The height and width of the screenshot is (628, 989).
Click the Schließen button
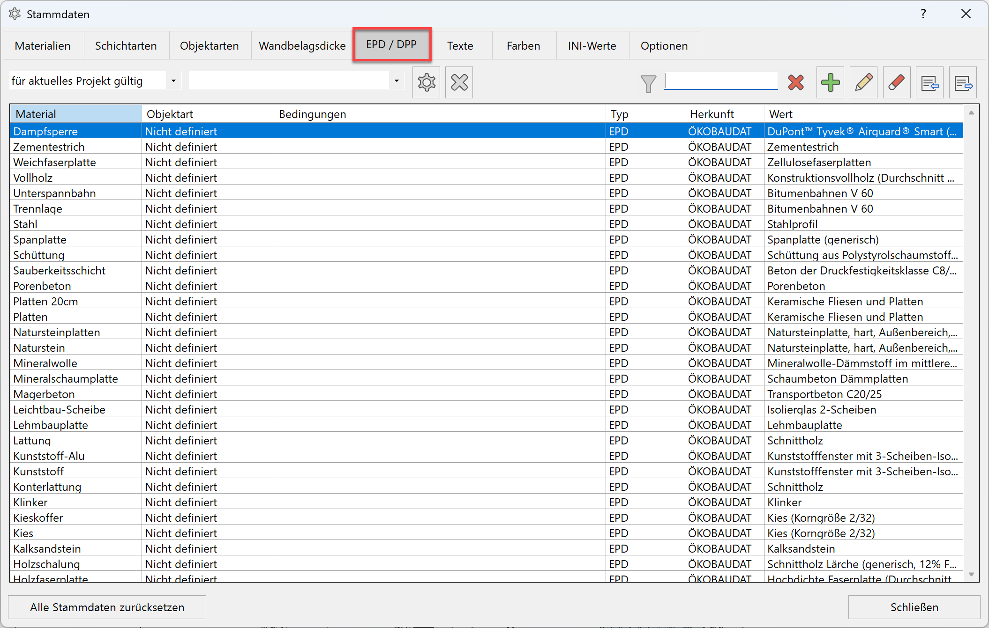tap(914, 607)
